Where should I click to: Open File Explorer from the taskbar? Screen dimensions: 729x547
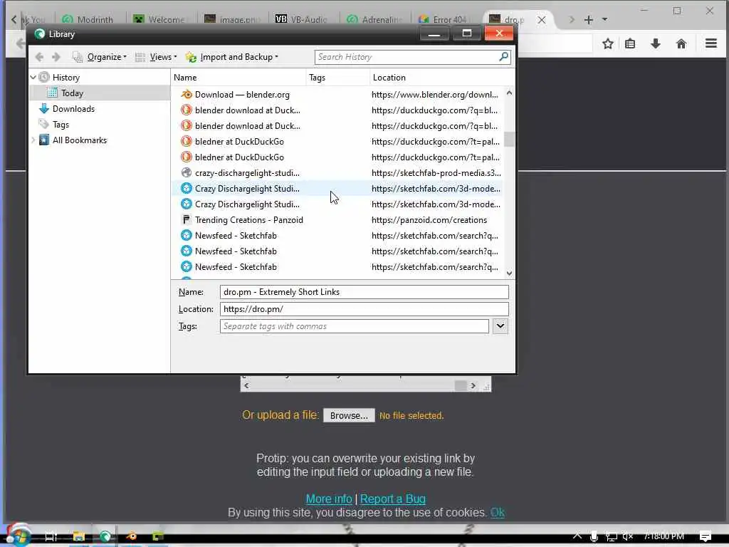click(x=79, y=536)
